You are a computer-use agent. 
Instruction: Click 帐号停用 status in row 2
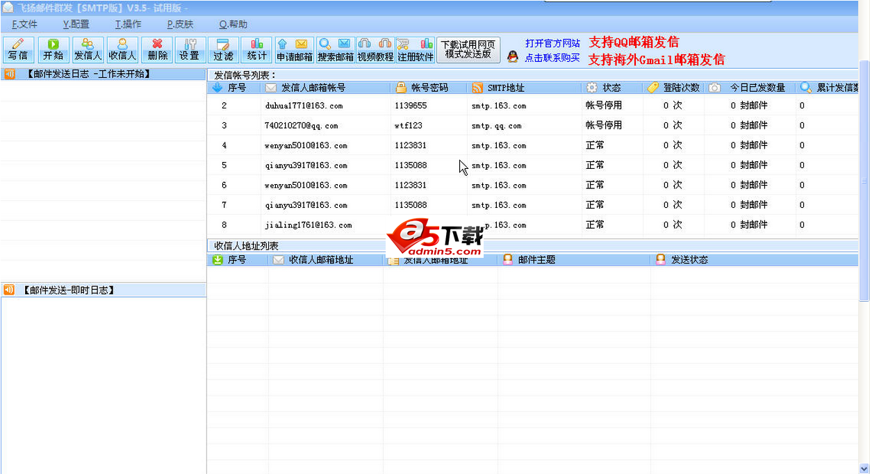tap(604, 106)
